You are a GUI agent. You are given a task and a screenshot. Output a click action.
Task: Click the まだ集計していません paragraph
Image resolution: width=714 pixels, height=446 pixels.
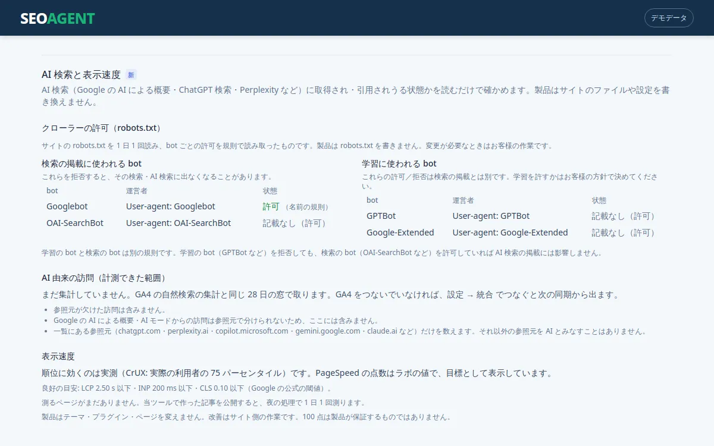point(332,294)
